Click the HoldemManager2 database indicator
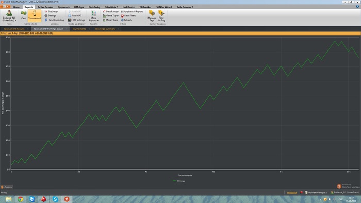 pos(316,192)
